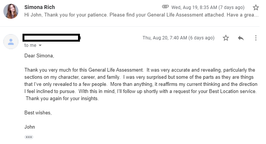Expand the collapsed message preview 'Hi John, Thank you'
This screenshot has width=266, height=144.
[141, 15]
